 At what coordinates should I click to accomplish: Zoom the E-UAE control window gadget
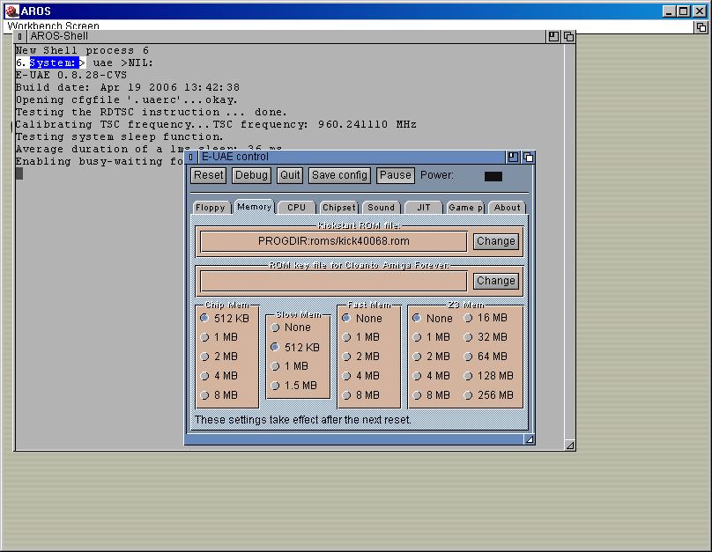click(513, 157)
